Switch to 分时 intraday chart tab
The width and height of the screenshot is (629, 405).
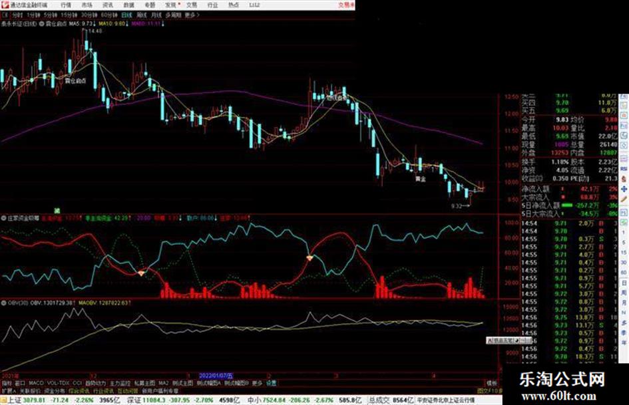click(x=17, y=15)
